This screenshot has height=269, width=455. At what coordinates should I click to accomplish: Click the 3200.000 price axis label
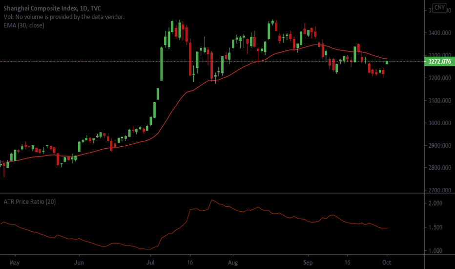[439, 78]
